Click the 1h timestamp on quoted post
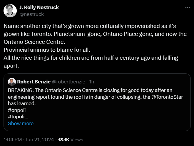This screenshot has height=146, width=194. pyautogui.click(x=91, y=81)
